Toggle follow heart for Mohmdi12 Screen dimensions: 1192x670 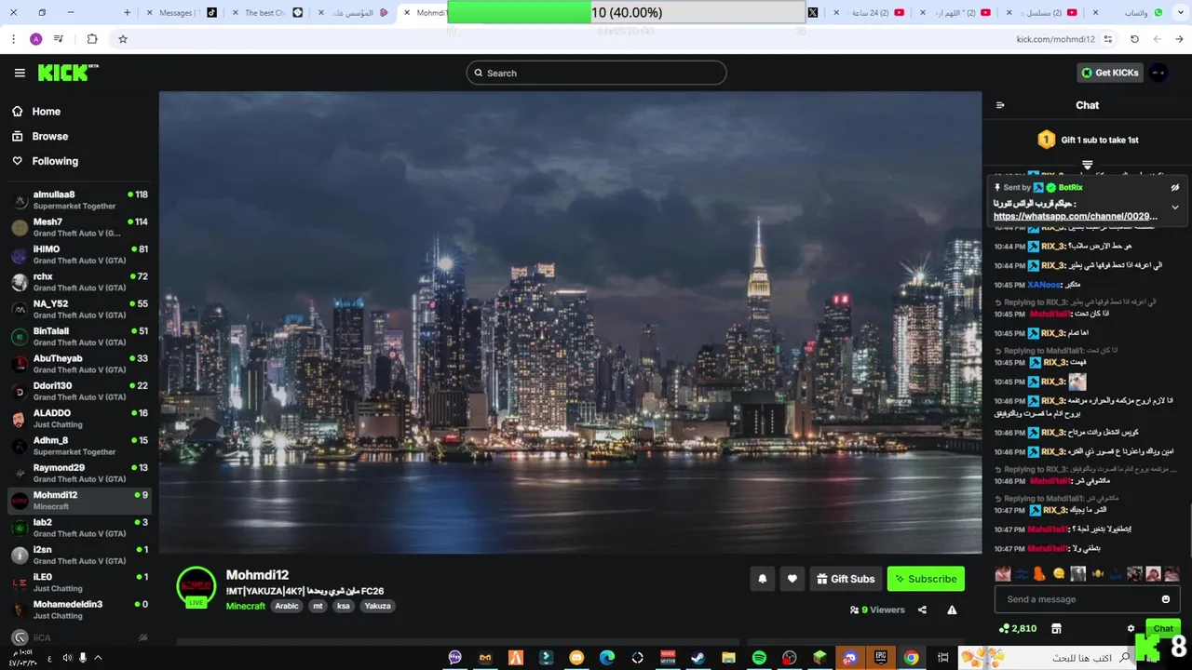click(792, 579)
